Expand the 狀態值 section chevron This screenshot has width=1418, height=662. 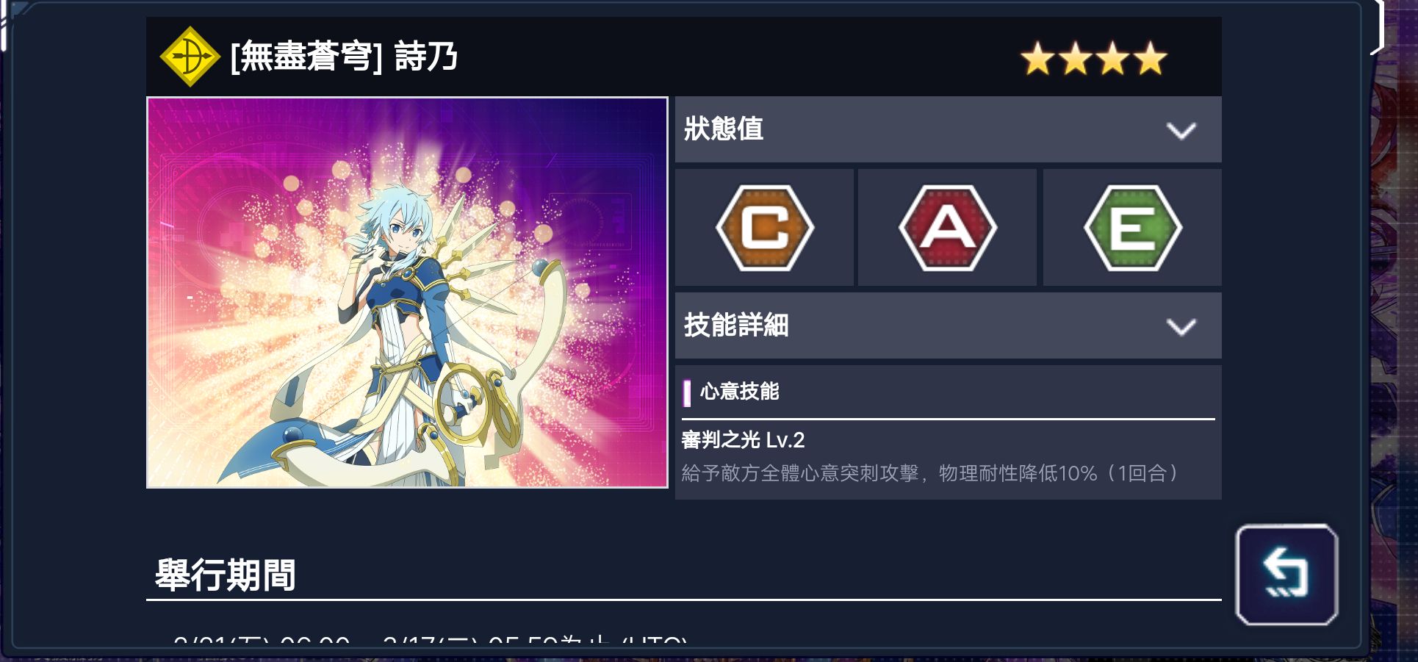[1181, 131]
